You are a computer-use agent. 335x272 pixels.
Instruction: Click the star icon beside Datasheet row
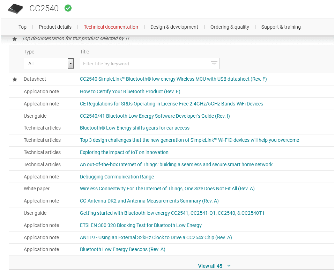[15, 80]
